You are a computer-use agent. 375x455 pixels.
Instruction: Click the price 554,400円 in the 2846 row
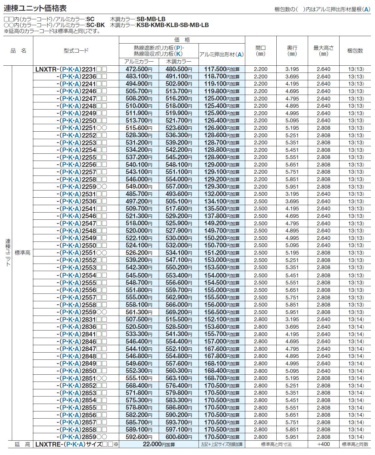[x=179, y=341]
